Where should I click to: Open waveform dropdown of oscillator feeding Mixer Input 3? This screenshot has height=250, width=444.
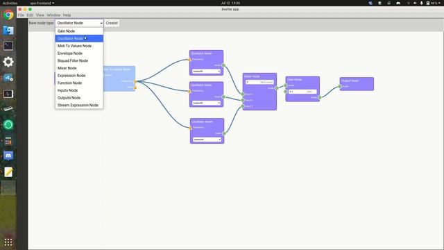click(x=207, y=140)
